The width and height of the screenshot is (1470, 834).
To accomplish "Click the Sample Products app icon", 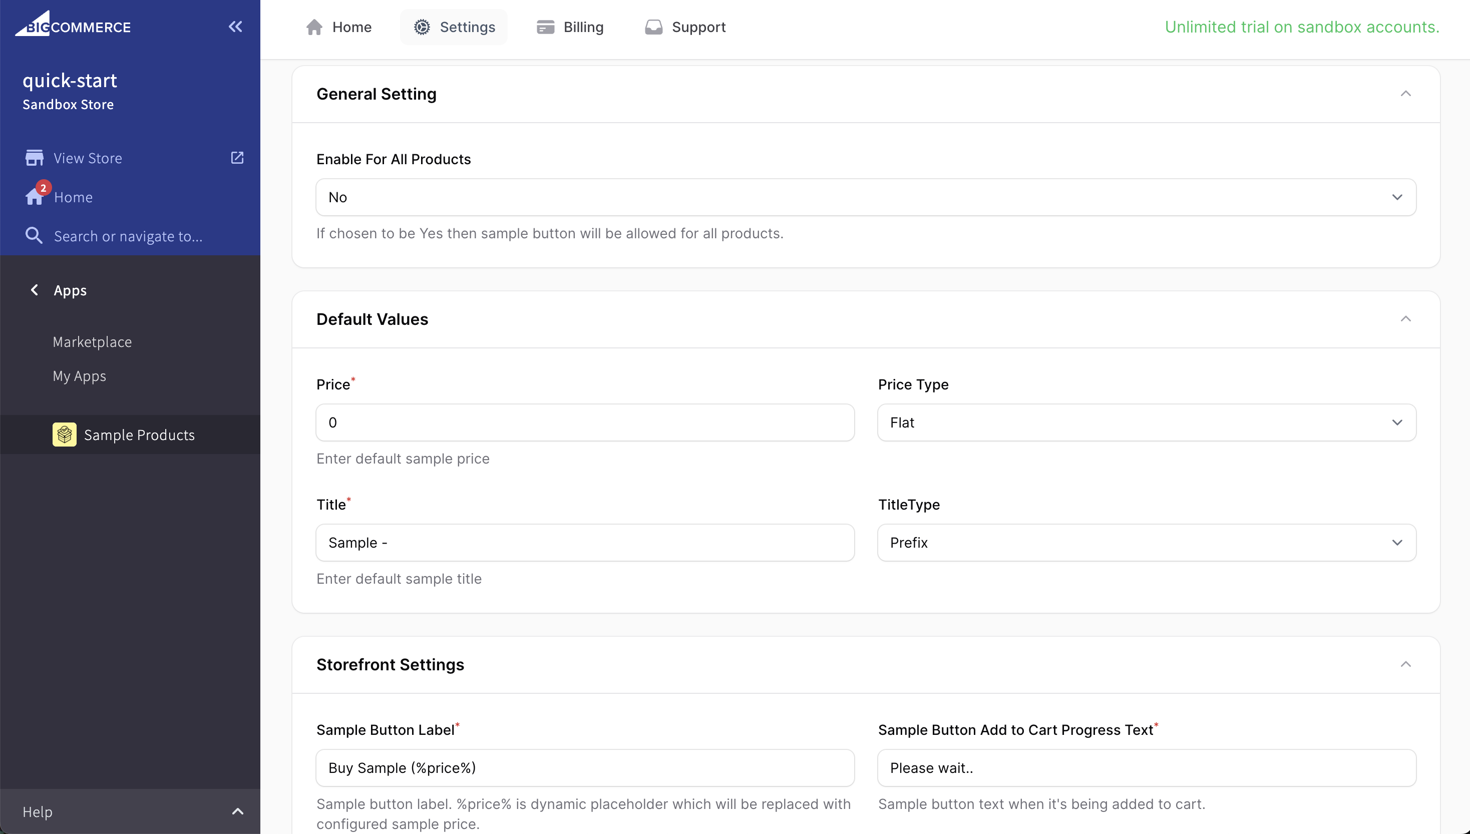I will [64, 435].
